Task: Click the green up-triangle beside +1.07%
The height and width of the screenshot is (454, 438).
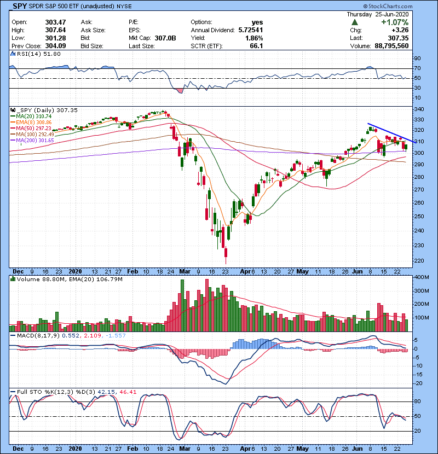Action: (354, 22)
